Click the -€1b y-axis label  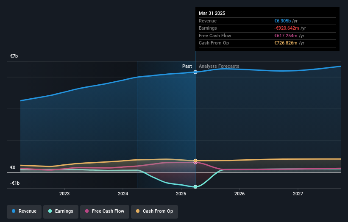[x=15, y=183]
